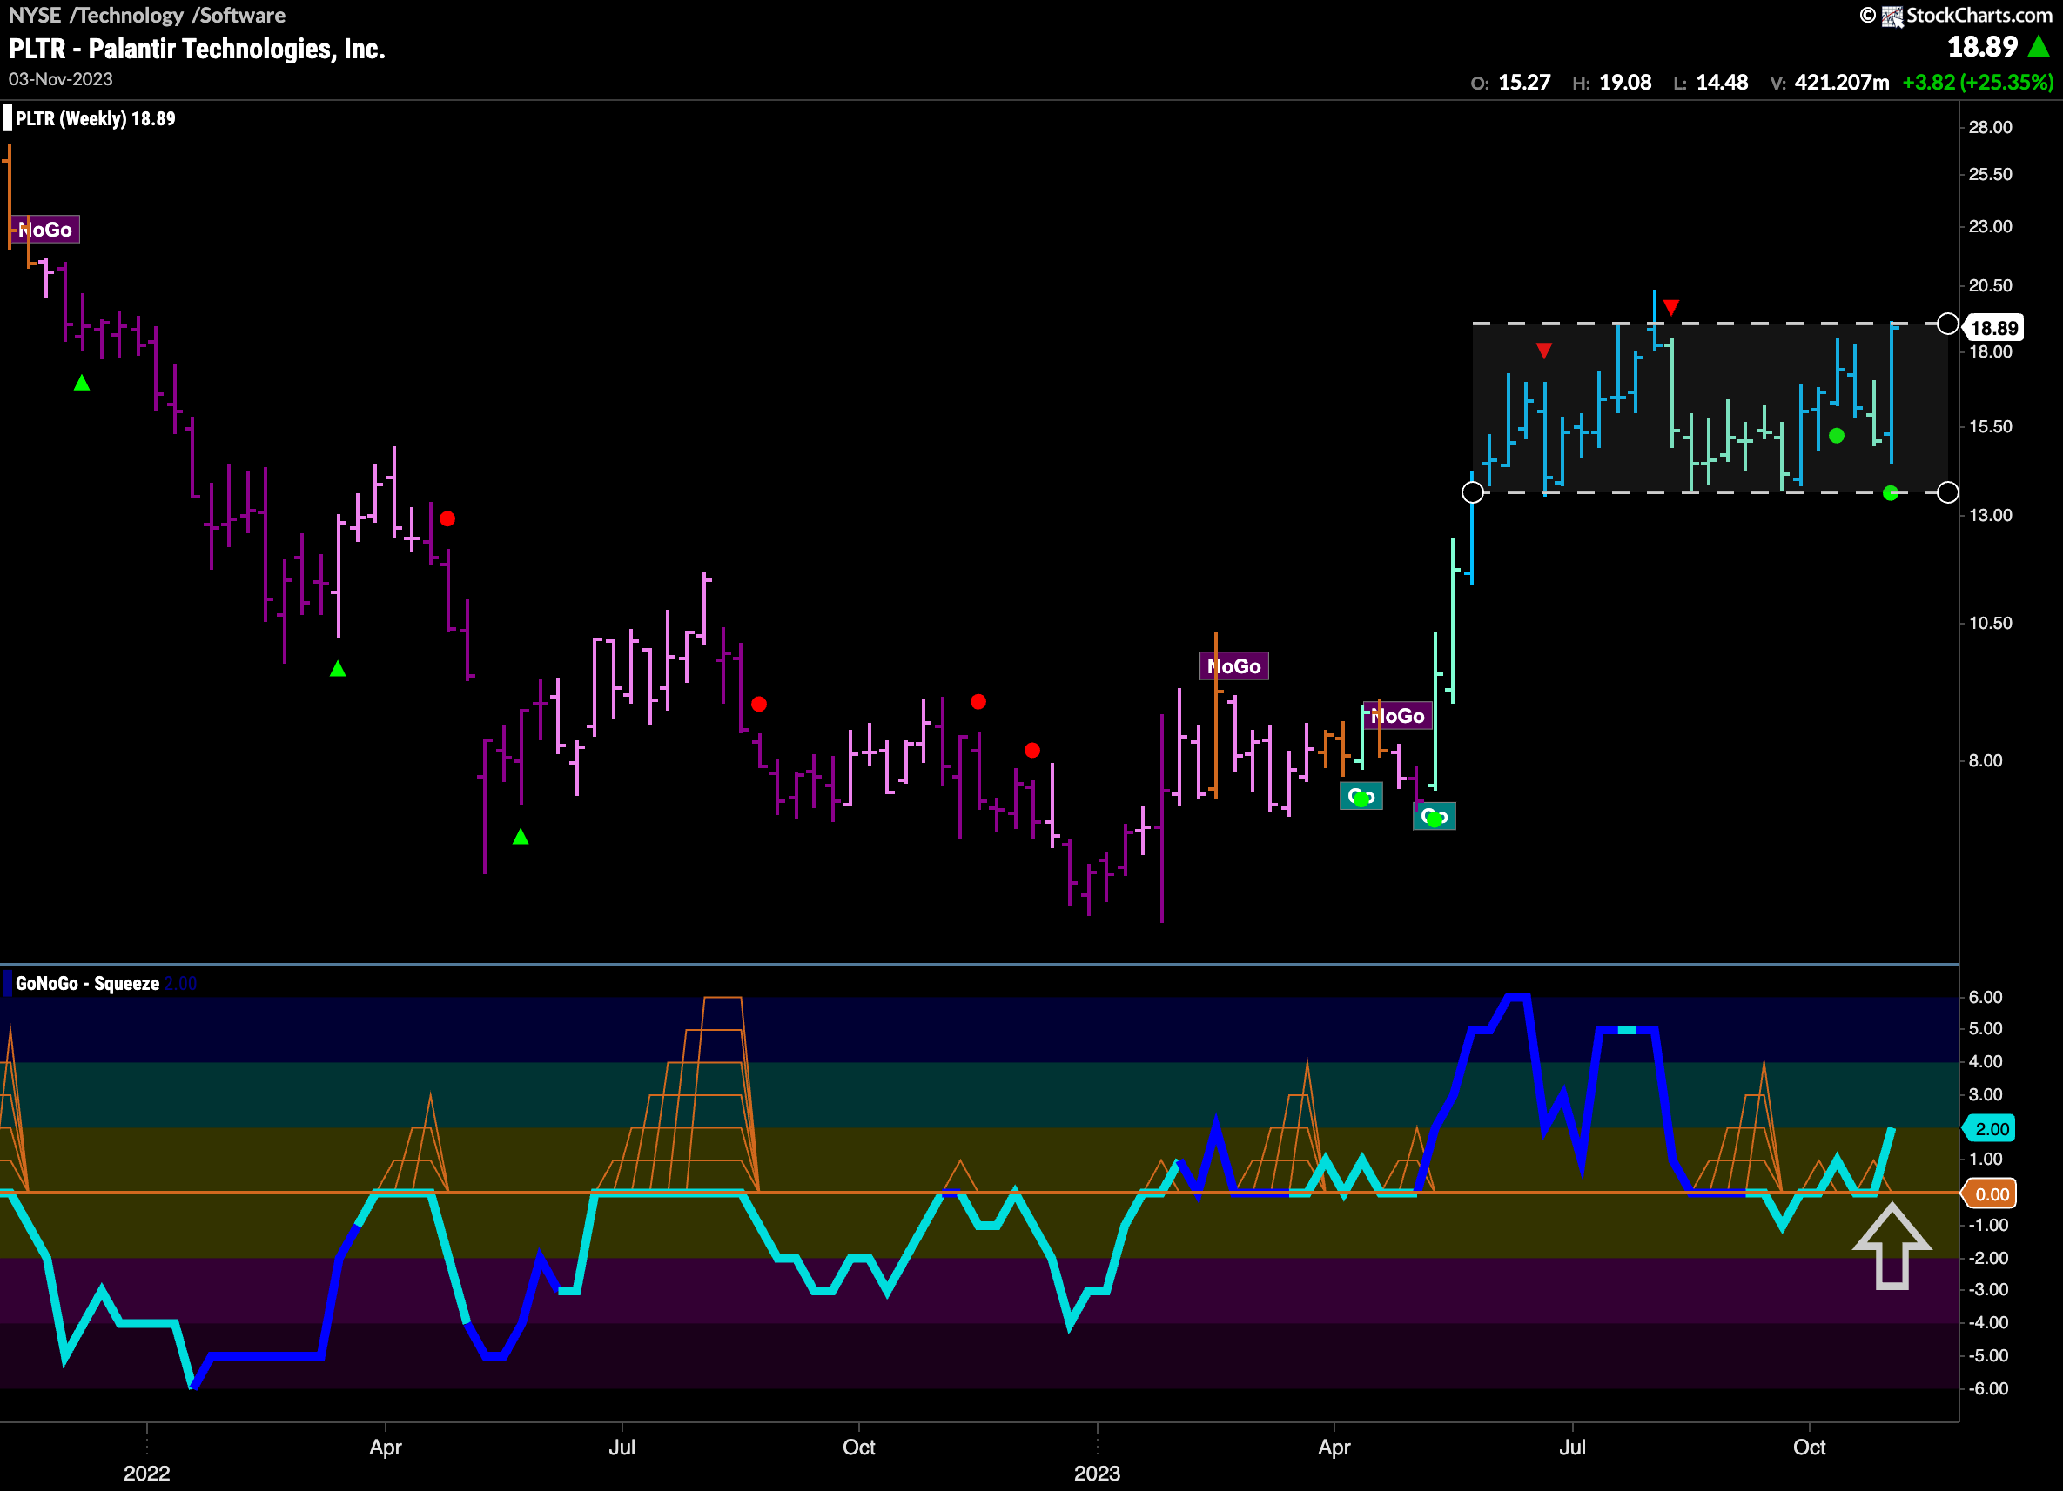Screen dimensions: 2063x1491
Task: Click the red down triangle above the resistance line
Action: pyautogui.click(x=1671, y=307)
